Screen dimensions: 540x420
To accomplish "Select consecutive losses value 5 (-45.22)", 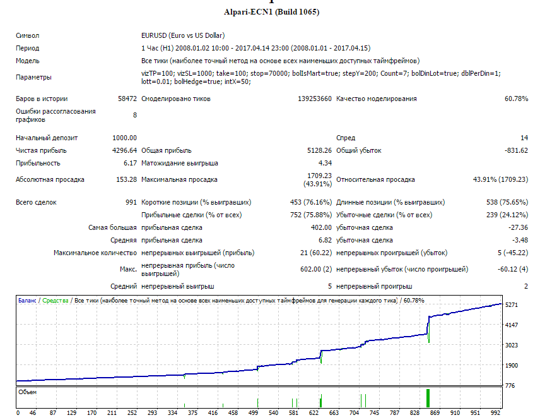I will 513,253.
